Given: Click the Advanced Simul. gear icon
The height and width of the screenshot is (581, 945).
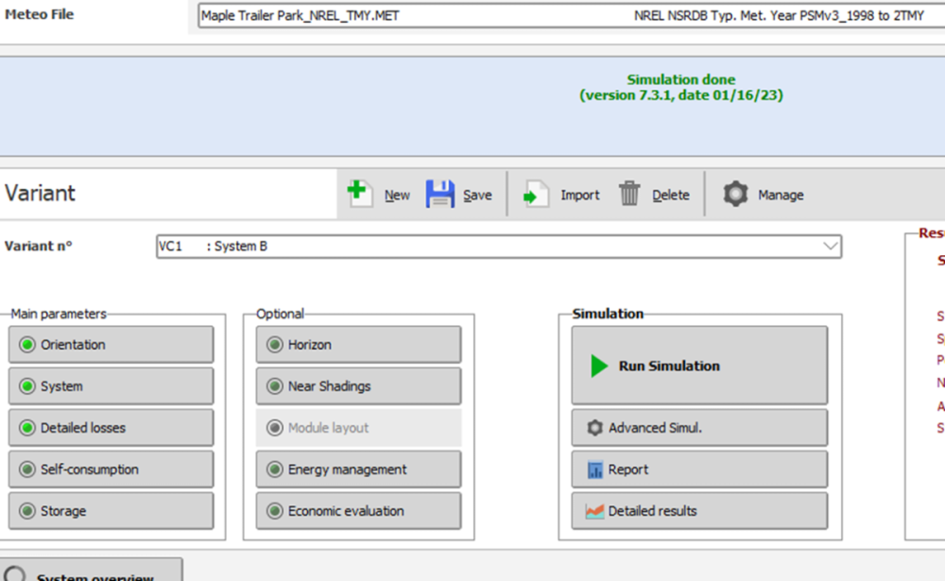Looking at the screenshot, I should (x=594, y=428).
